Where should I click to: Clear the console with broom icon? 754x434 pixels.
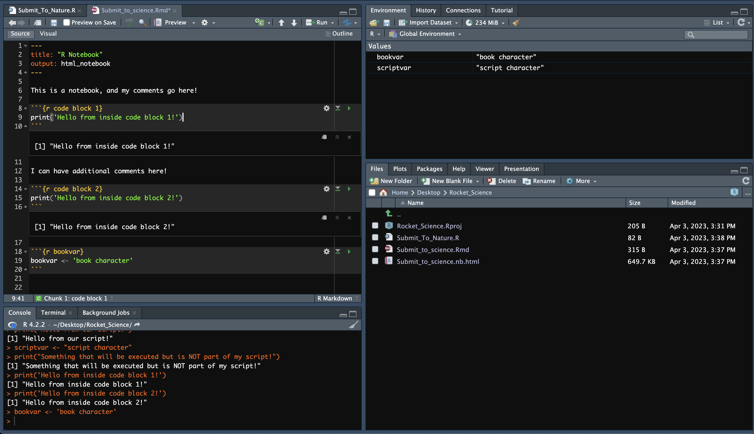(x=353, y=325)
